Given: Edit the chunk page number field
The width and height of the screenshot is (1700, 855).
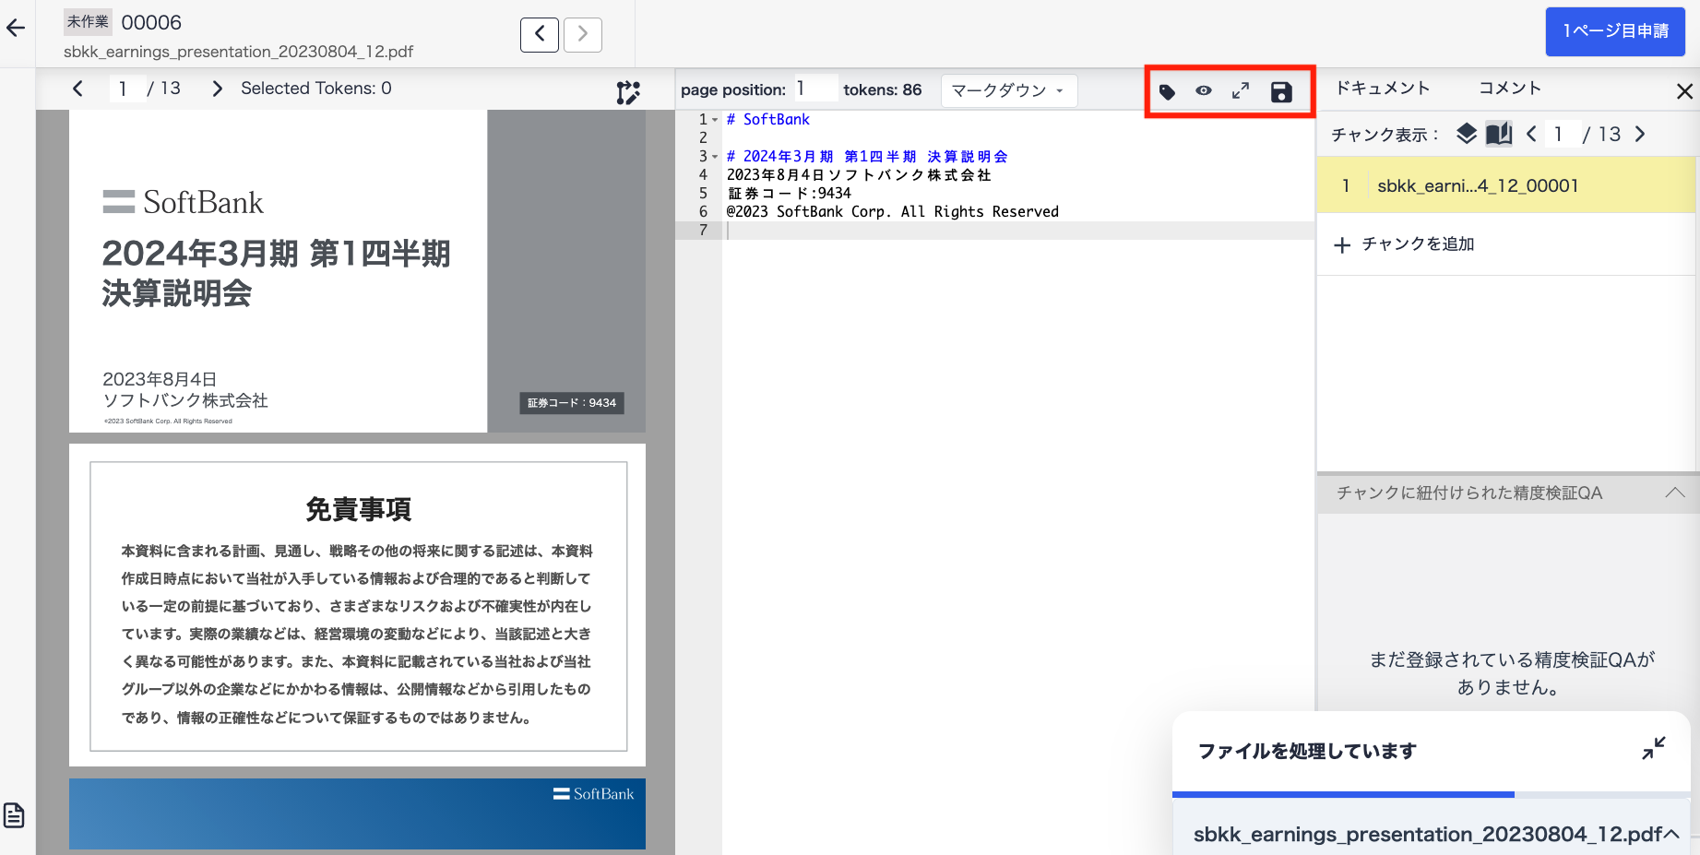Looking at the screenshot, I should click(x=1563, y=134).
